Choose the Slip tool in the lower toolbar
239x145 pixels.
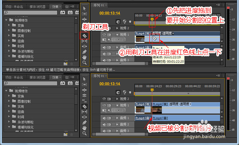click(84, 112)
